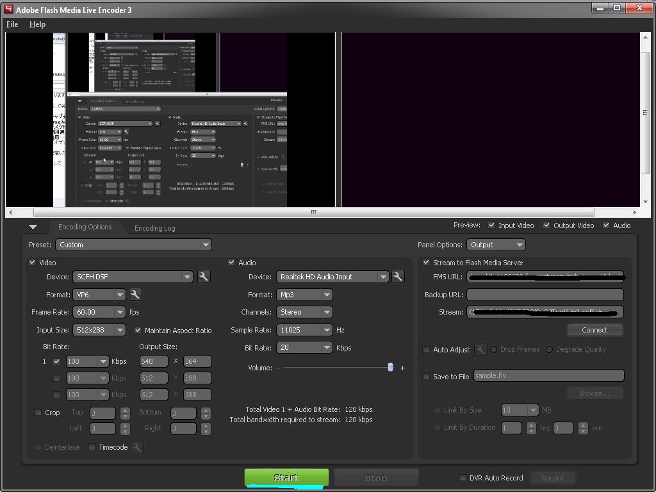Open Auto Adjust settings wrench
The width and height of the screenshot is (656, 492).
pyautogui.click(x=480, y=349)
